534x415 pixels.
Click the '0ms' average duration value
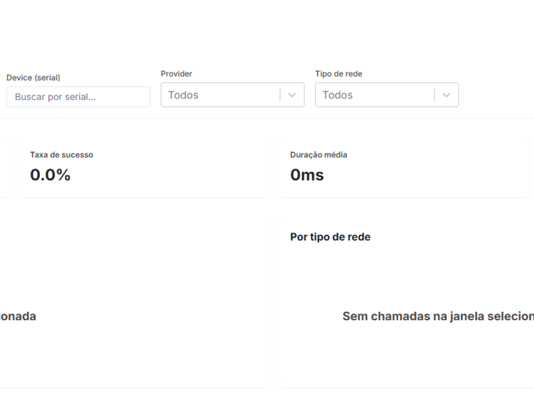tap(307, 175)
